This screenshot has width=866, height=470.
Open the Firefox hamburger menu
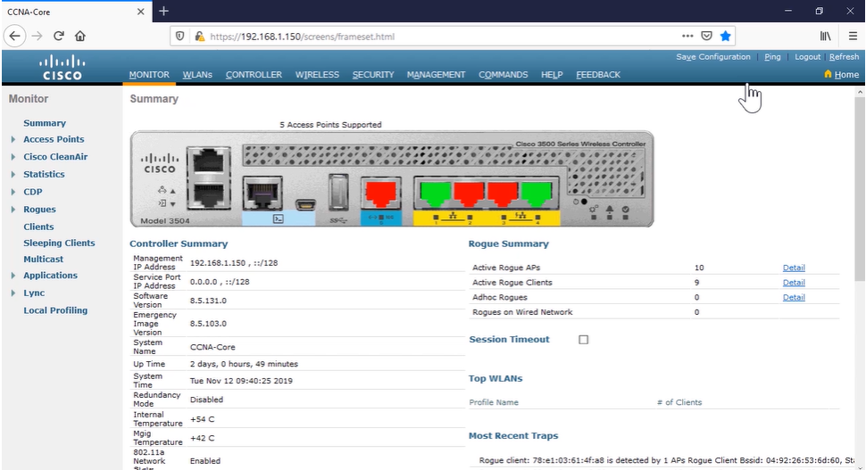853,37
